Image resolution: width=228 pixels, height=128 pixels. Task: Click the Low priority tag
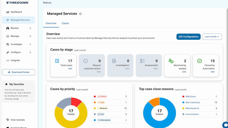coord(101,114)
